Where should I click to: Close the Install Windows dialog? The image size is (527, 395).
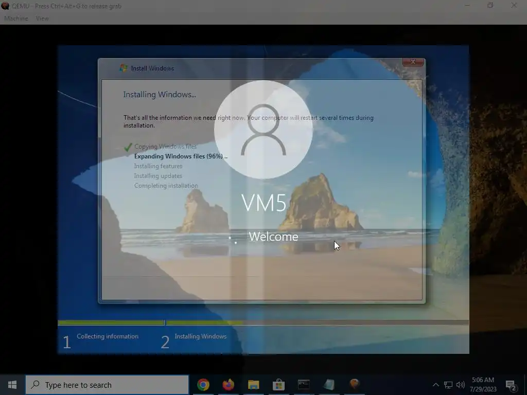413,62
